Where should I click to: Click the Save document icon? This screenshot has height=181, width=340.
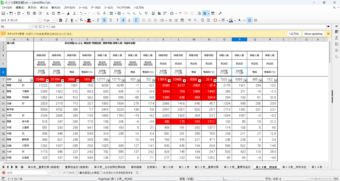(19, 13)
